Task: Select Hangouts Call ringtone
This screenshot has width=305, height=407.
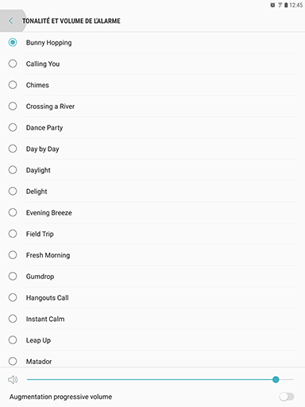Action: pos(152,297)
